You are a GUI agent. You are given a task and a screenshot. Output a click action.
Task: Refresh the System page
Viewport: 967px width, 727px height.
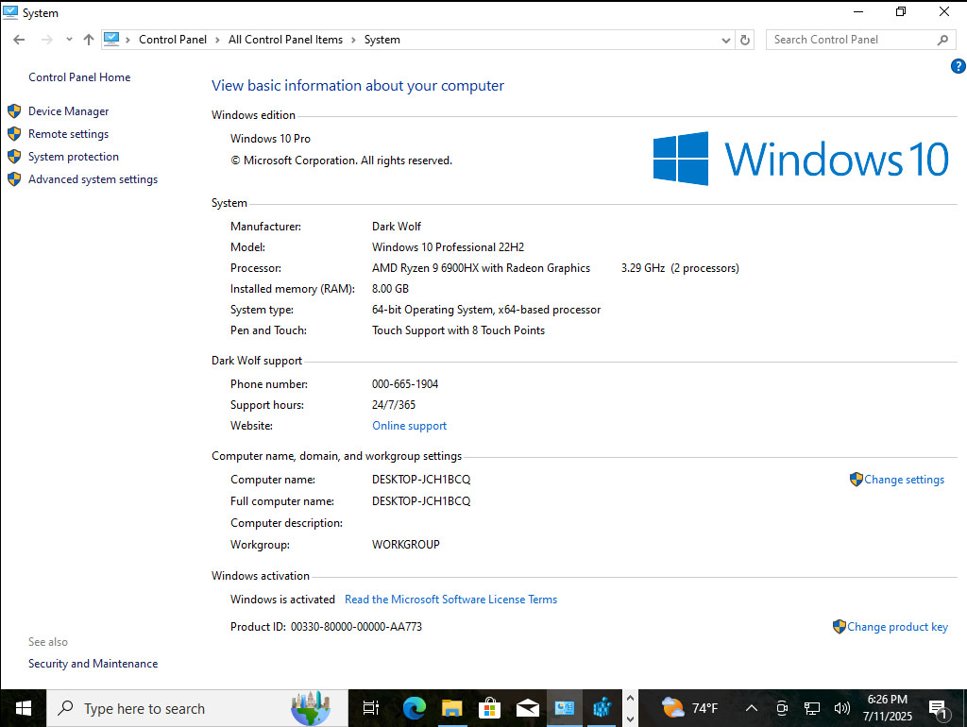click(x=745, y=40)
